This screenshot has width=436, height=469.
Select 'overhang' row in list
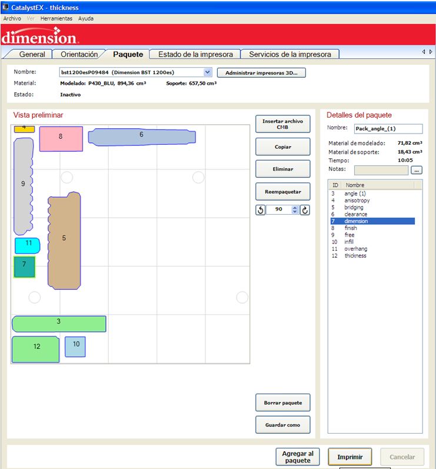(372, 248)
